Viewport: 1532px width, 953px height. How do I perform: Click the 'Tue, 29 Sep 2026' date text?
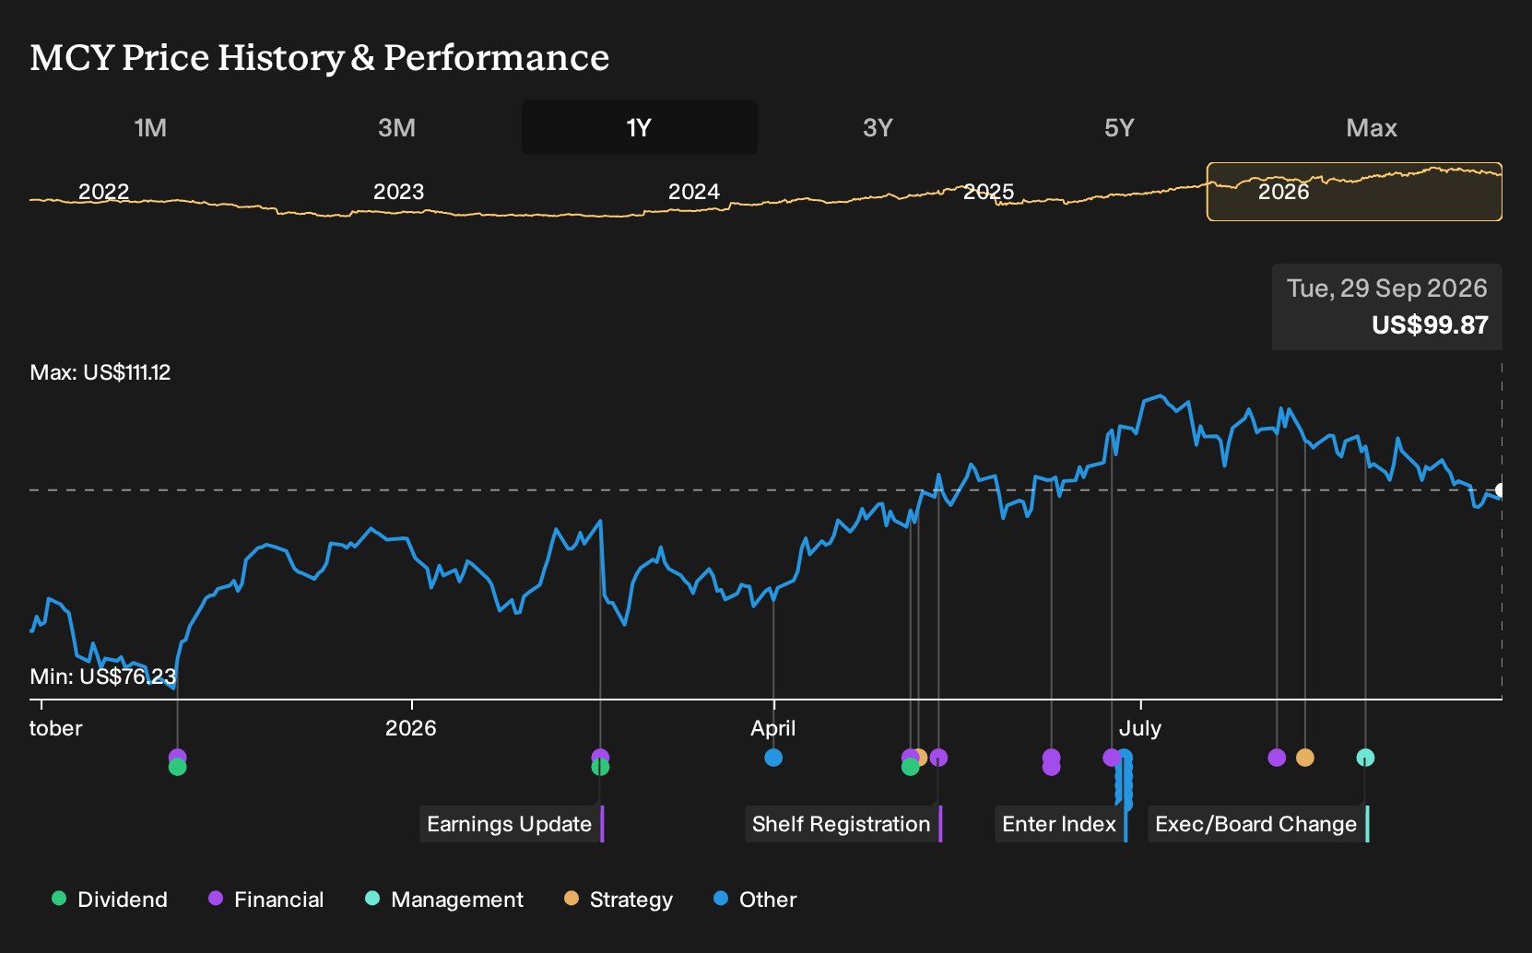(x=1387, y=288)
